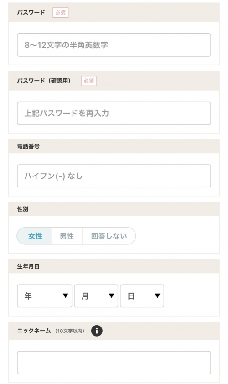Select the 男性 gender option
This screenshot has width=228, height=384.
67,236
